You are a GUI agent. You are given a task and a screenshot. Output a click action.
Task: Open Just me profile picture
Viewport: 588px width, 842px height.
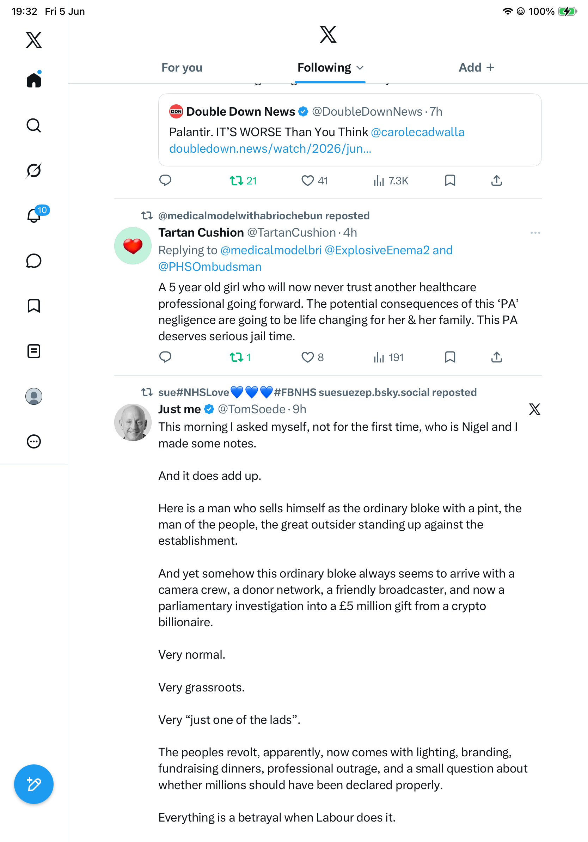[x=133, y=422]
